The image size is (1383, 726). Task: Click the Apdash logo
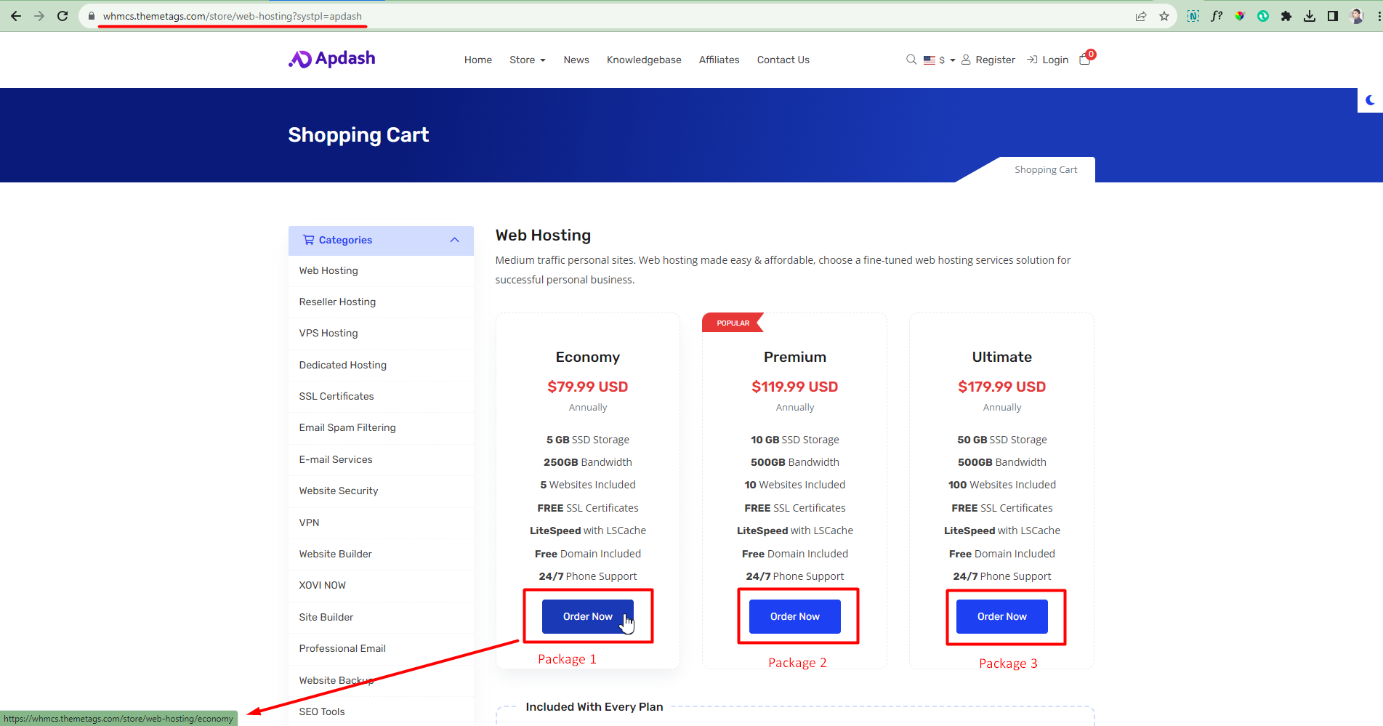331,59
